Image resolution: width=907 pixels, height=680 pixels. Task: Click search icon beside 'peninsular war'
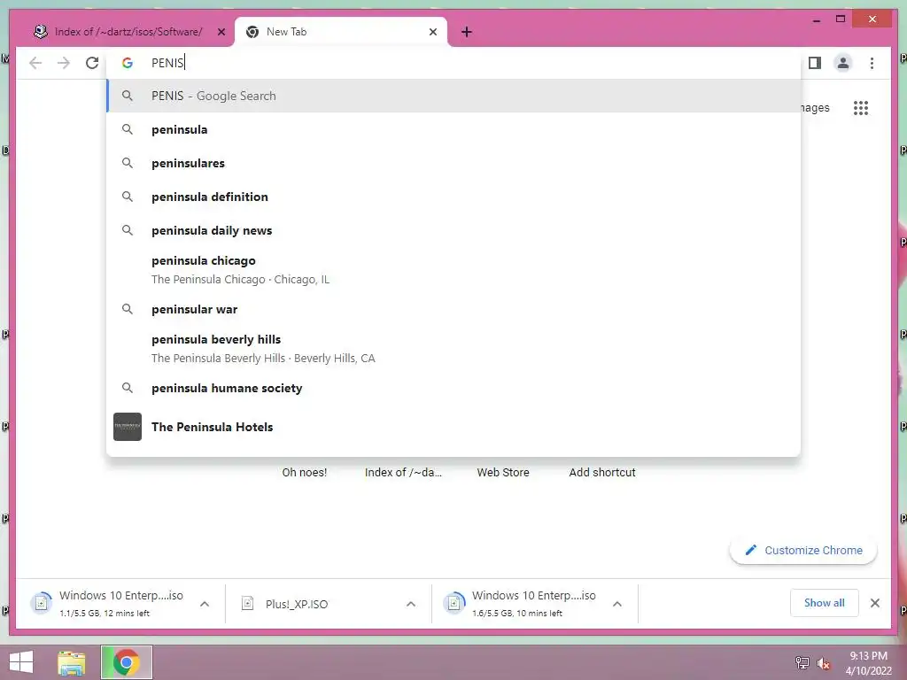[128, 309]
